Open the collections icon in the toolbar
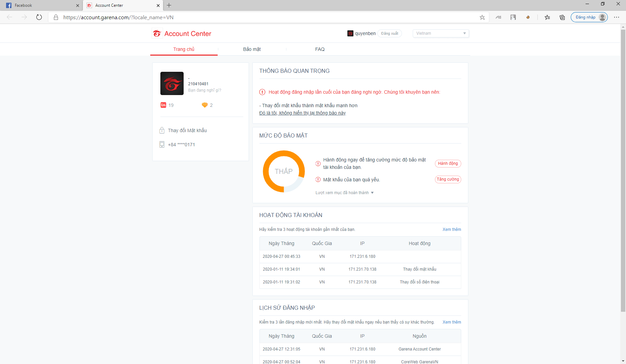626x364 pixels. pos(562,17)
